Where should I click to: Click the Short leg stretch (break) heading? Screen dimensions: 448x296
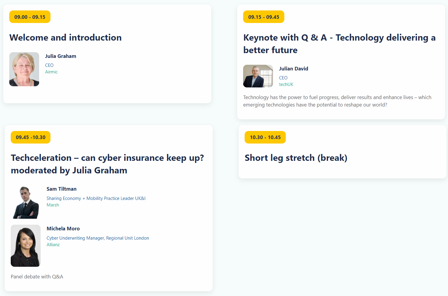coord(296,158)
